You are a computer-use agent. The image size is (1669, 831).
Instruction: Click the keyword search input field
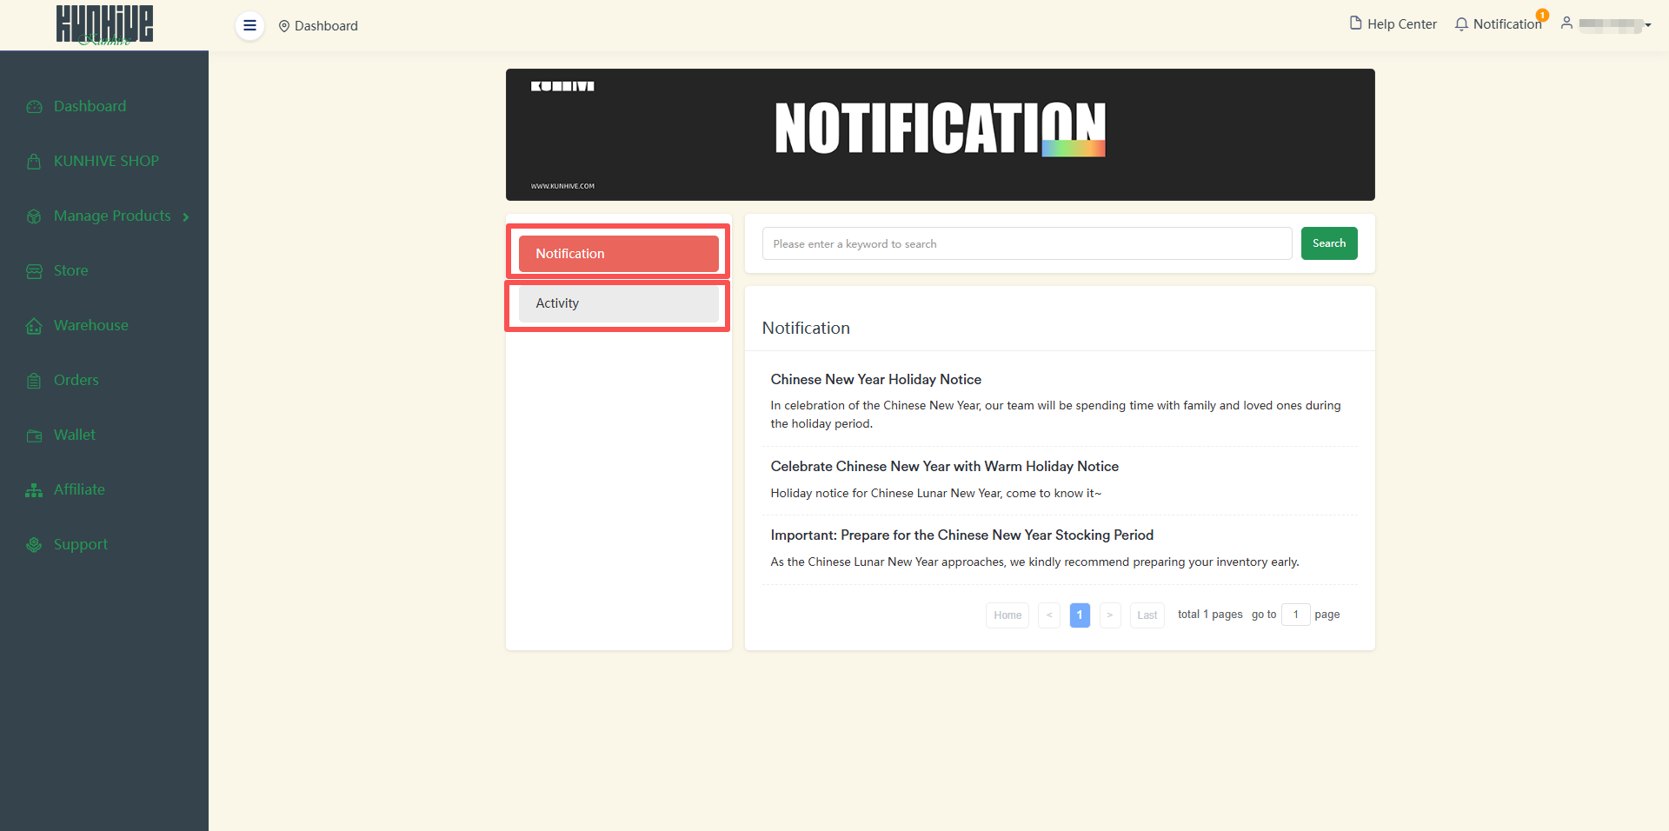1026,244
